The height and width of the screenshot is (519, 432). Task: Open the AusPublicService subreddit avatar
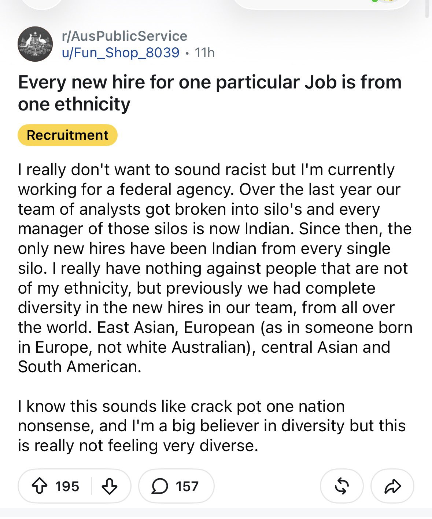point(35,44)
